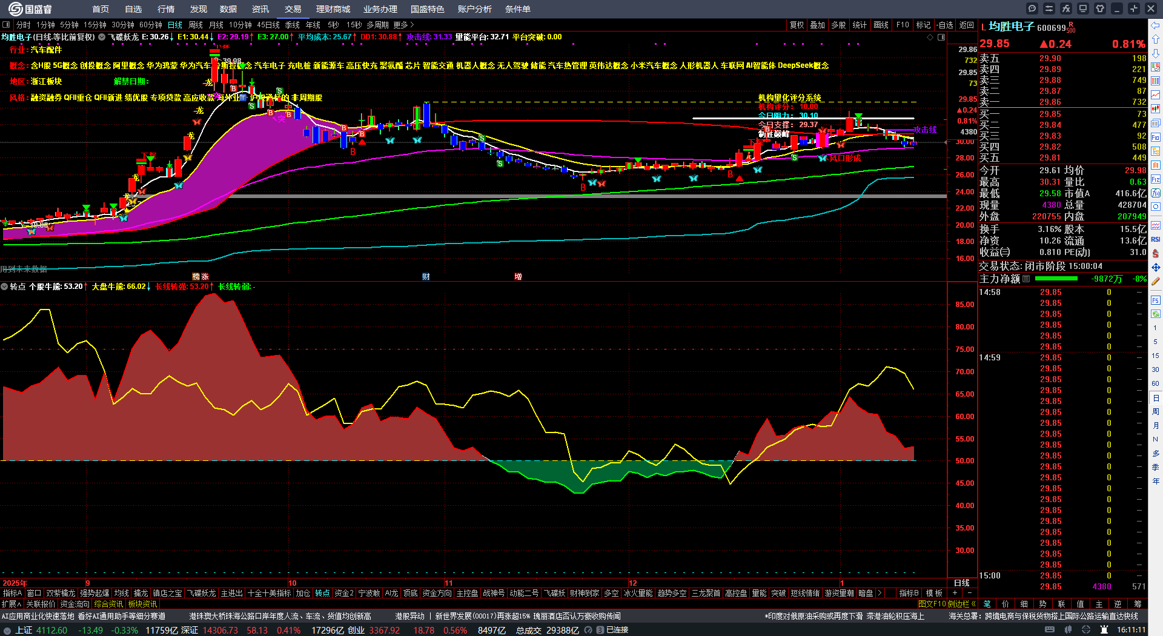
Task: Open dropdown arrow next to 飞碟妖龙 indicator
Action: 102,37
